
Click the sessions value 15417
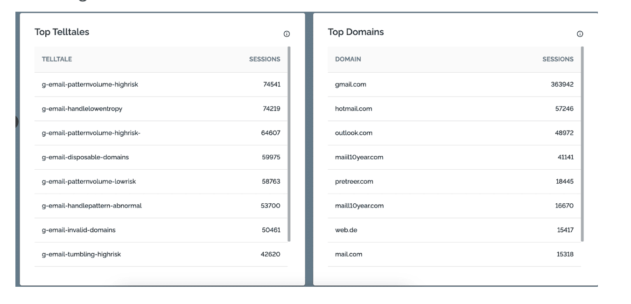[564, 230]
